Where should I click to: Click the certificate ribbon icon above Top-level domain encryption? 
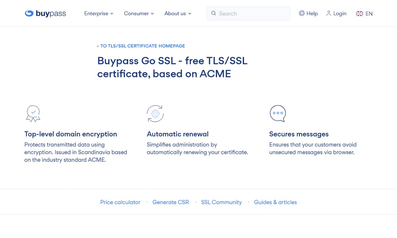point(33,113)
